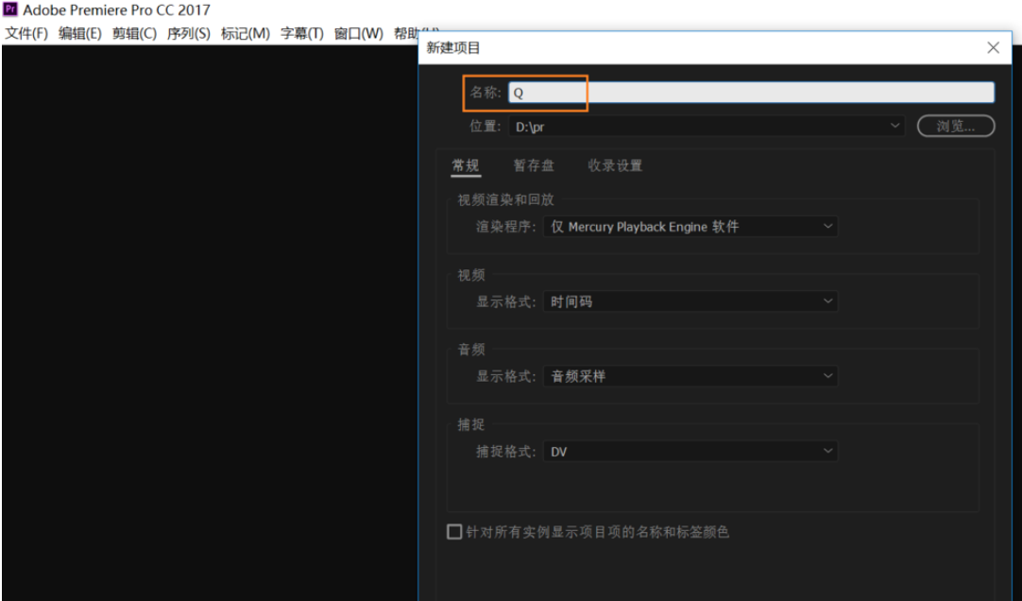Select the 常规 tab
This screenshot has width=1022, height=601.
[465, 165]
